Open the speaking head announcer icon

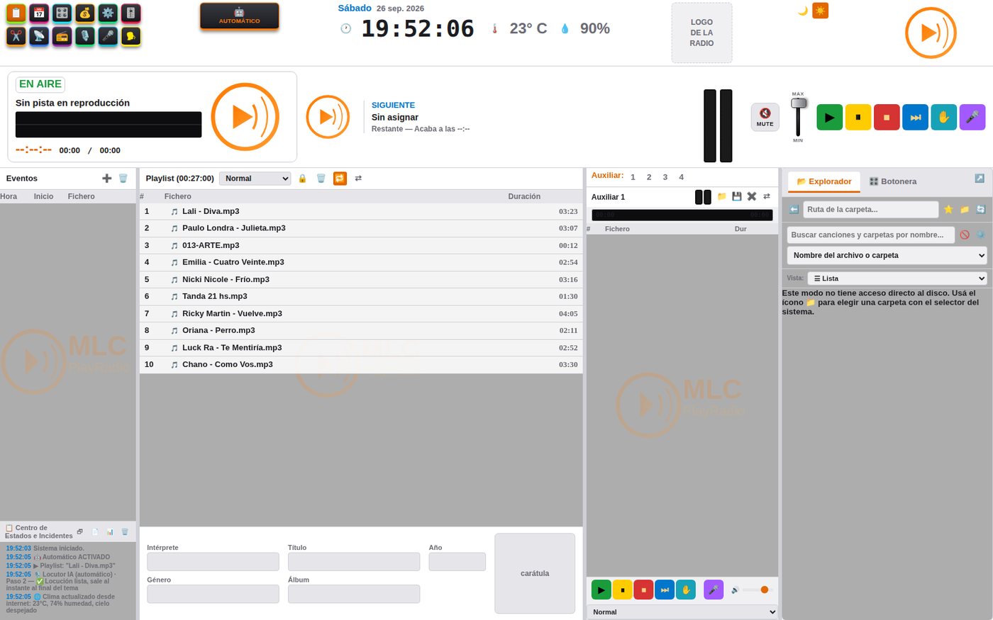click(x=131, y=36)
